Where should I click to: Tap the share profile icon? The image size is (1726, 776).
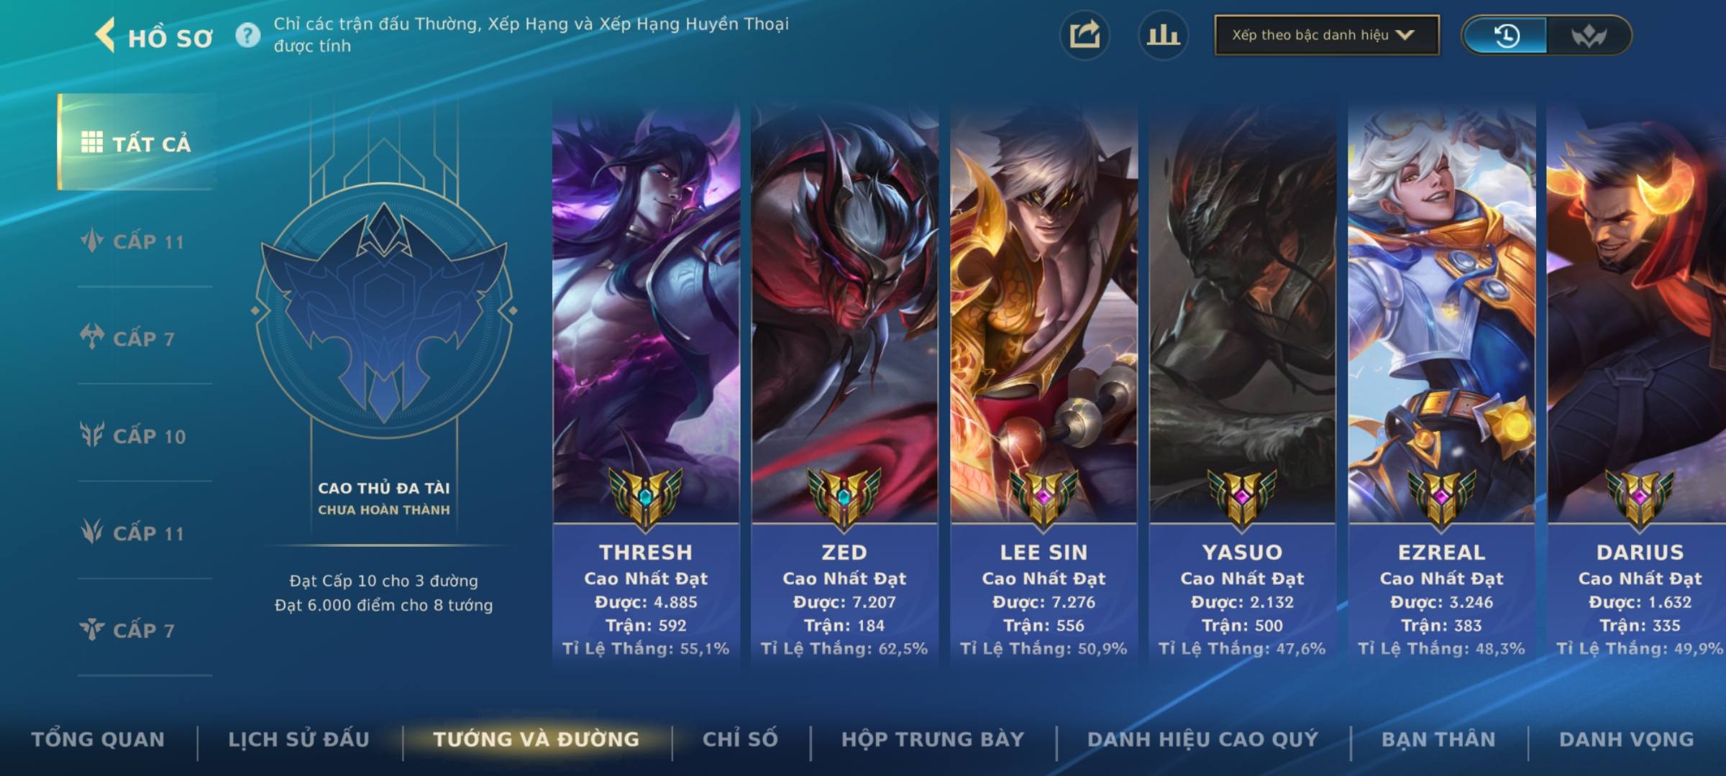(x=1085, y=35)
